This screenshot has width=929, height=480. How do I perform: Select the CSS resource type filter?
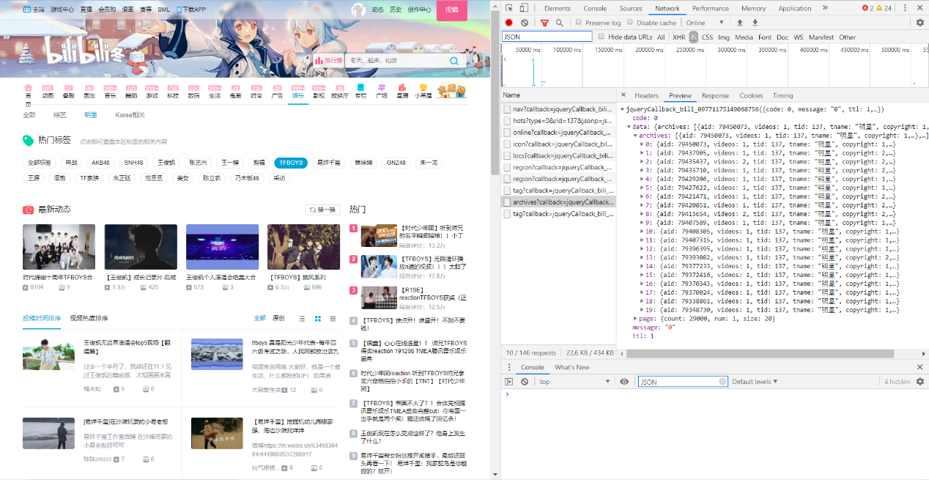(x=707, y=37)
